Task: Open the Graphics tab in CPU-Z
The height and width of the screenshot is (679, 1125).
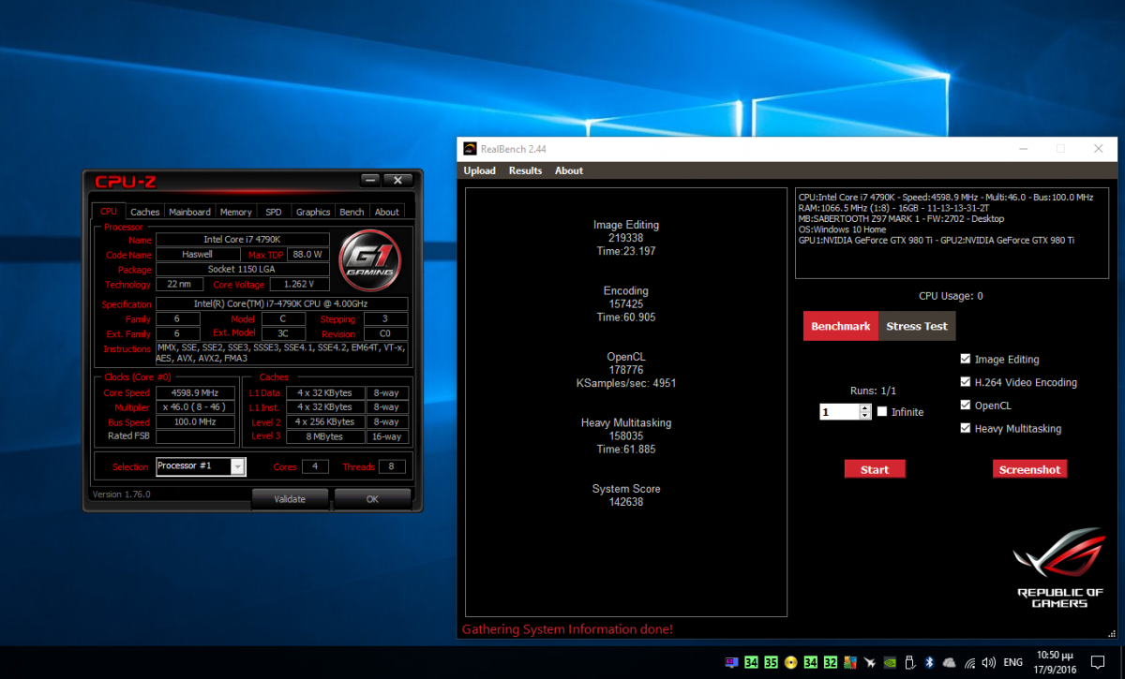Action: [x=313, y=212]
